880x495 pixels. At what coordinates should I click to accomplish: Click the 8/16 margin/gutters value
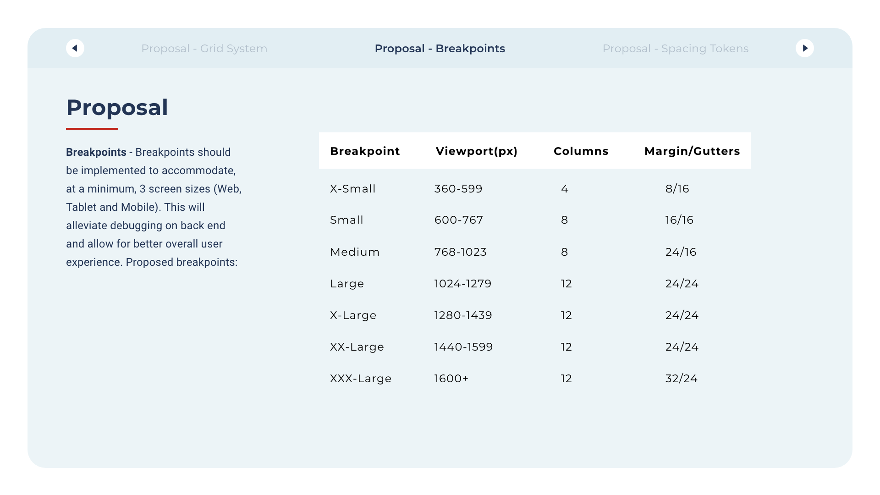[x=677, y=189]
